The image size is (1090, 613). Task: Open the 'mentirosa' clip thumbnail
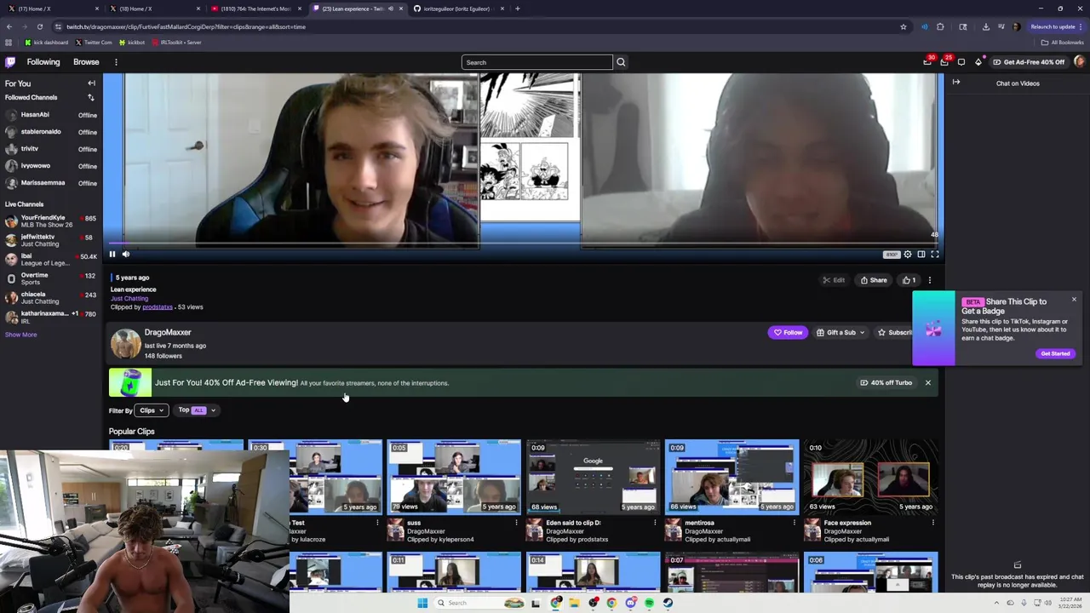[x=731, y=477]
